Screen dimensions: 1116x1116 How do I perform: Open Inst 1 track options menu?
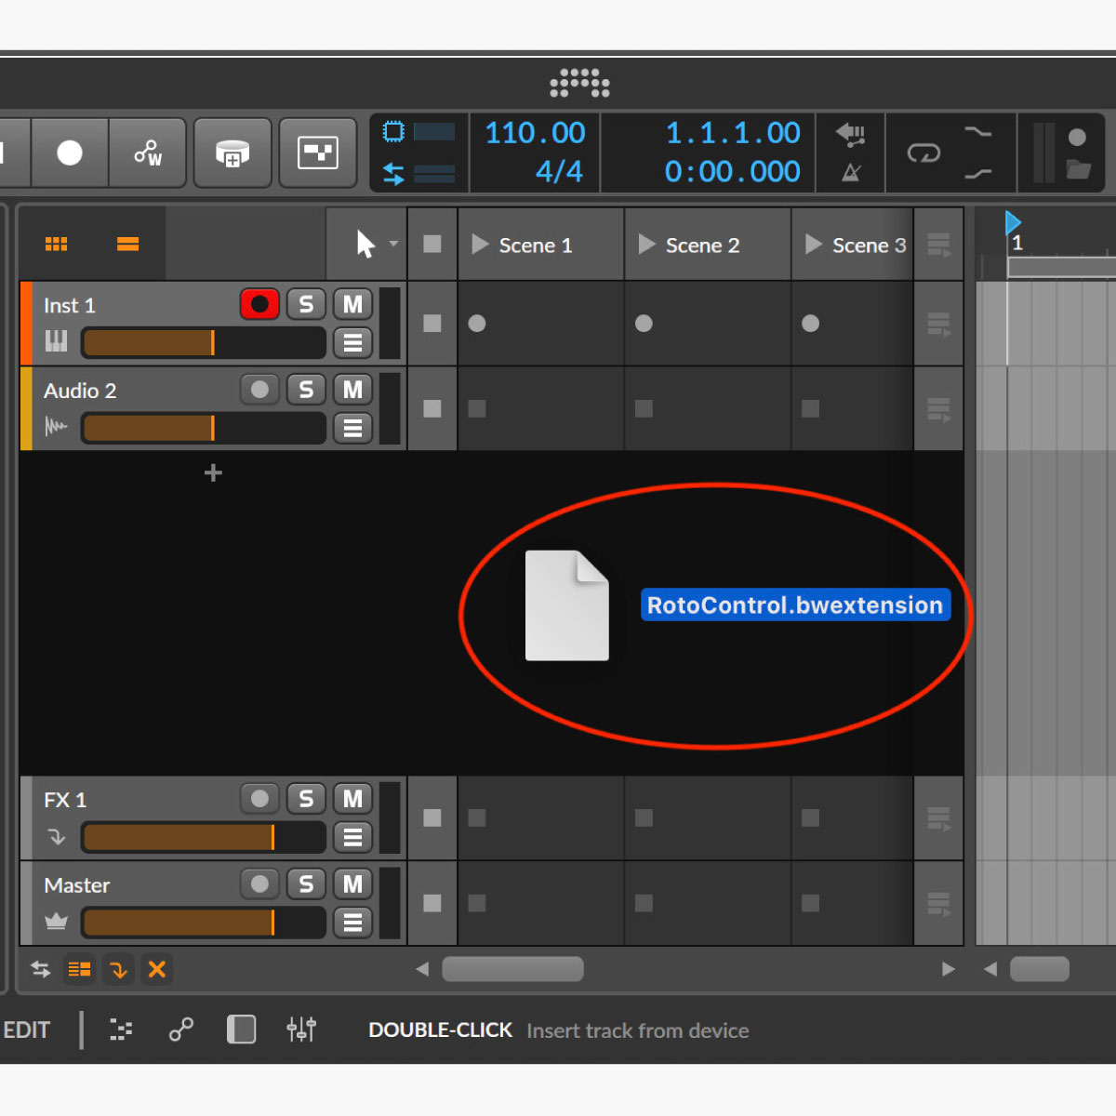352,343
